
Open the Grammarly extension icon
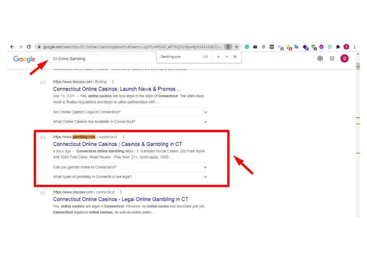click(247, 47)
